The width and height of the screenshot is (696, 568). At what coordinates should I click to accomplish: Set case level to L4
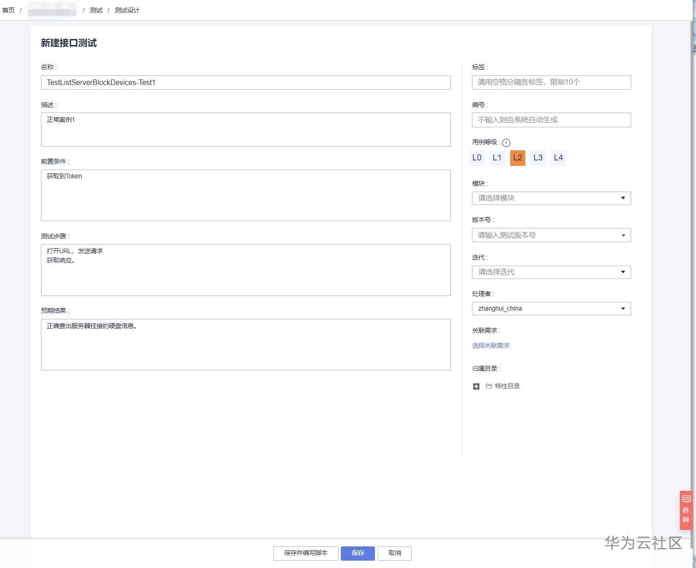coord(558,158)
